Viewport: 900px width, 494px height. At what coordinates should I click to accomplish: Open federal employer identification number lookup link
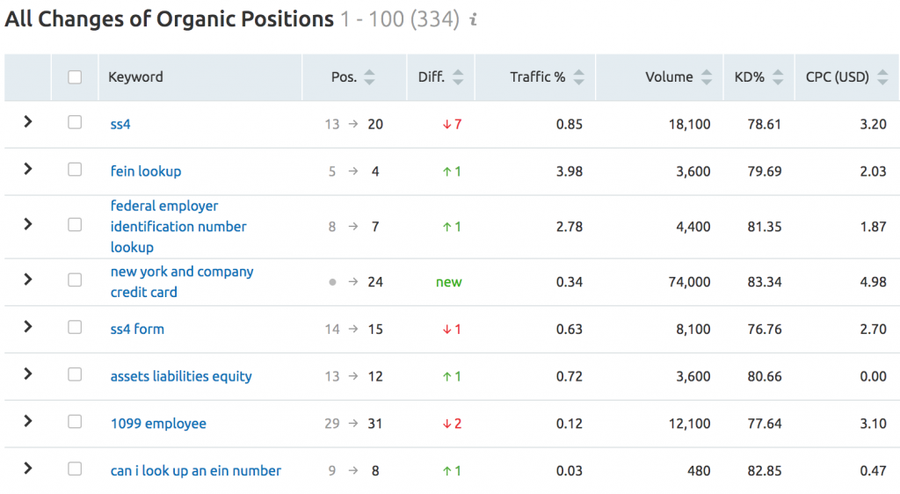coord(178,227)
